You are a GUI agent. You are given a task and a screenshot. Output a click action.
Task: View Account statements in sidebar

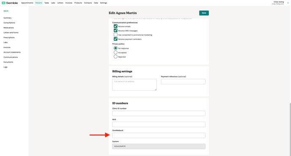tap(12, 52)
